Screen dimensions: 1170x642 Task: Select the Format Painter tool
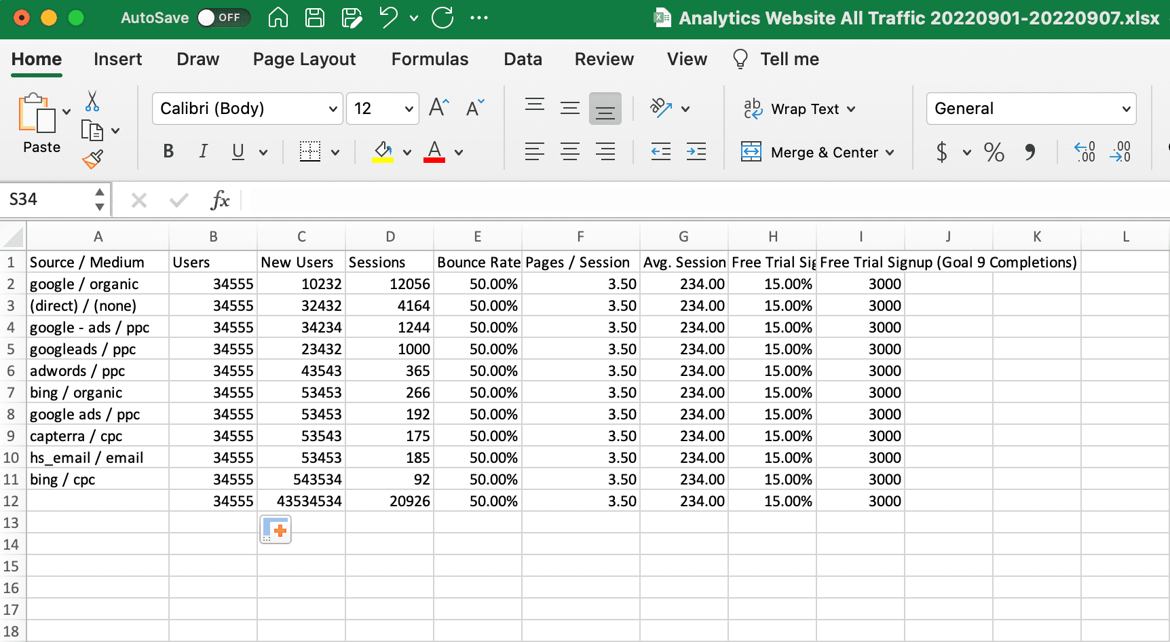[93, 158]
